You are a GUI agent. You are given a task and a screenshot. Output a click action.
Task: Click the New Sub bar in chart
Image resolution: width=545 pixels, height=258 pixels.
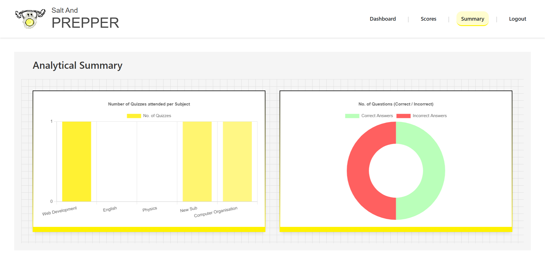[x=197, y=161]
